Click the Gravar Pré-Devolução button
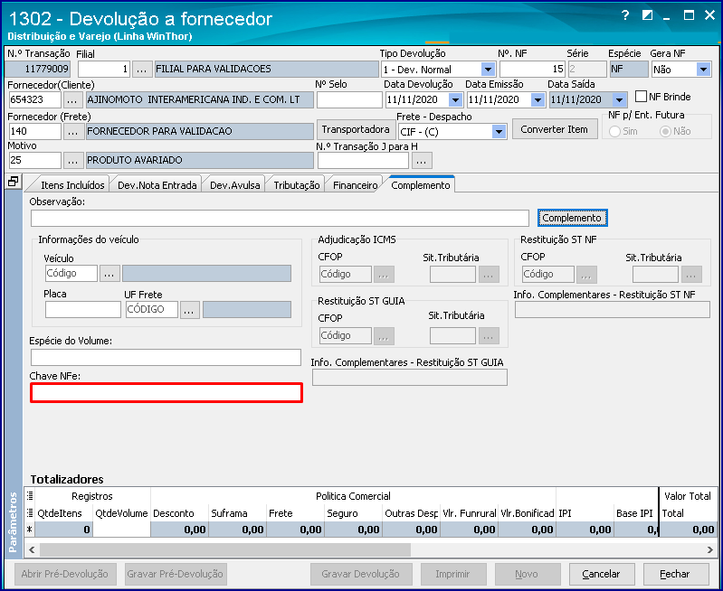Screen dimensions: 723x591 [176, 574]
